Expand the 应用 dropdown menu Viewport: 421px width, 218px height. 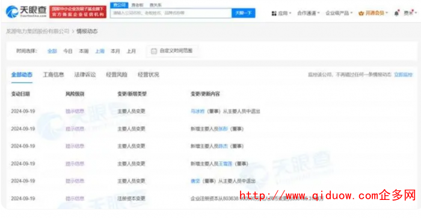pos(284,13)
